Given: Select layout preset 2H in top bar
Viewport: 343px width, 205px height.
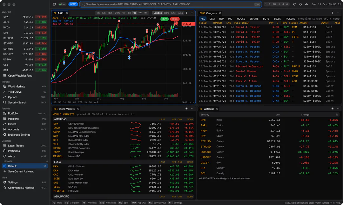Looking at the screenshot, I should (x=274, y=4).
